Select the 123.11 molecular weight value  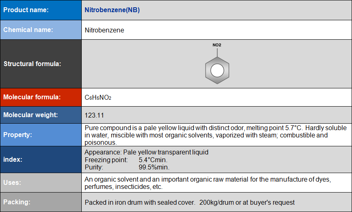tap(94, 116)
